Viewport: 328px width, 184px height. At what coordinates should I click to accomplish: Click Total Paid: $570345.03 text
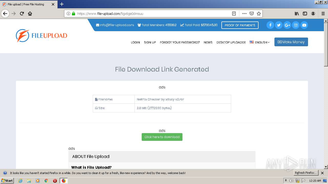(199, 25)
